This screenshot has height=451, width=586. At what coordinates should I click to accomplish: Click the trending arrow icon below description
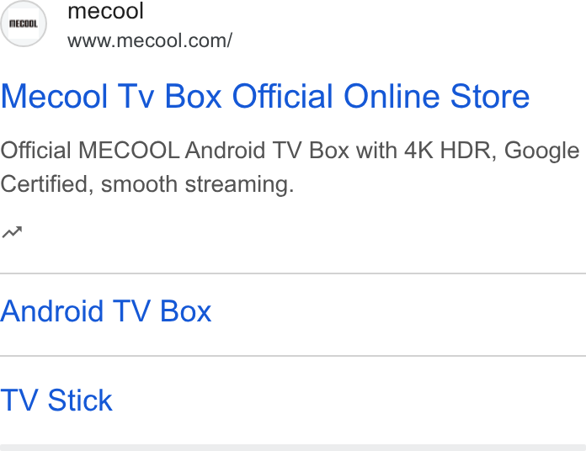coord(13,232)
